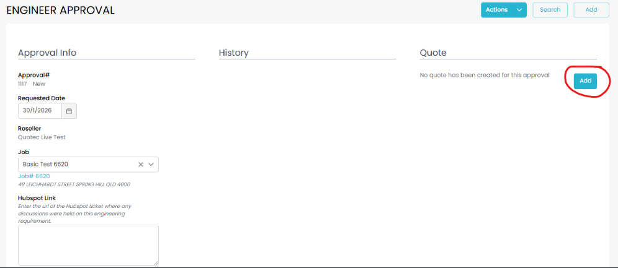Screen dimensions: 618x268
Task: Grab the Hubspot text area resize handle
Action: (156, 262)
